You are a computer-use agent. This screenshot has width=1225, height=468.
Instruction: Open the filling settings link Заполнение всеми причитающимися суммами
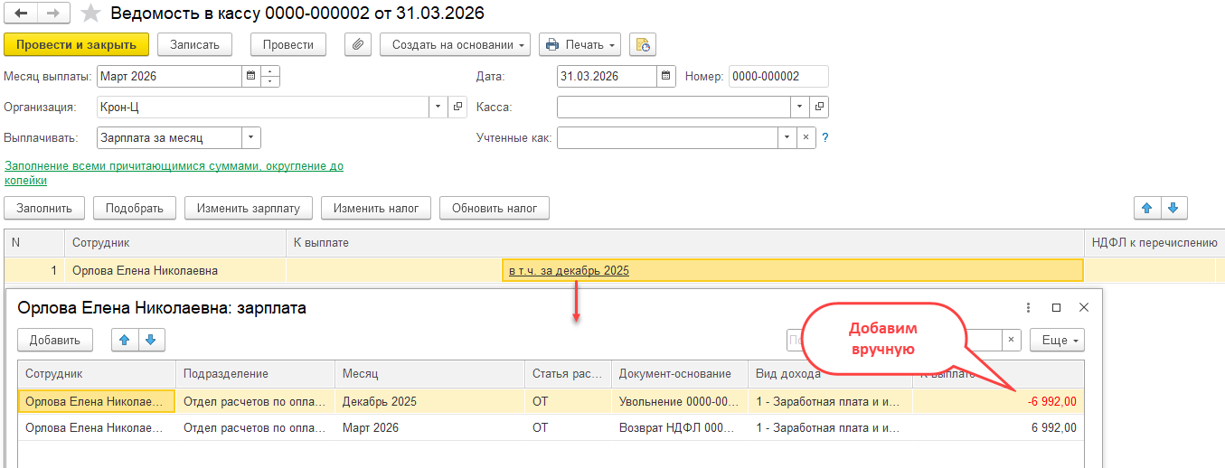[174, 173]
